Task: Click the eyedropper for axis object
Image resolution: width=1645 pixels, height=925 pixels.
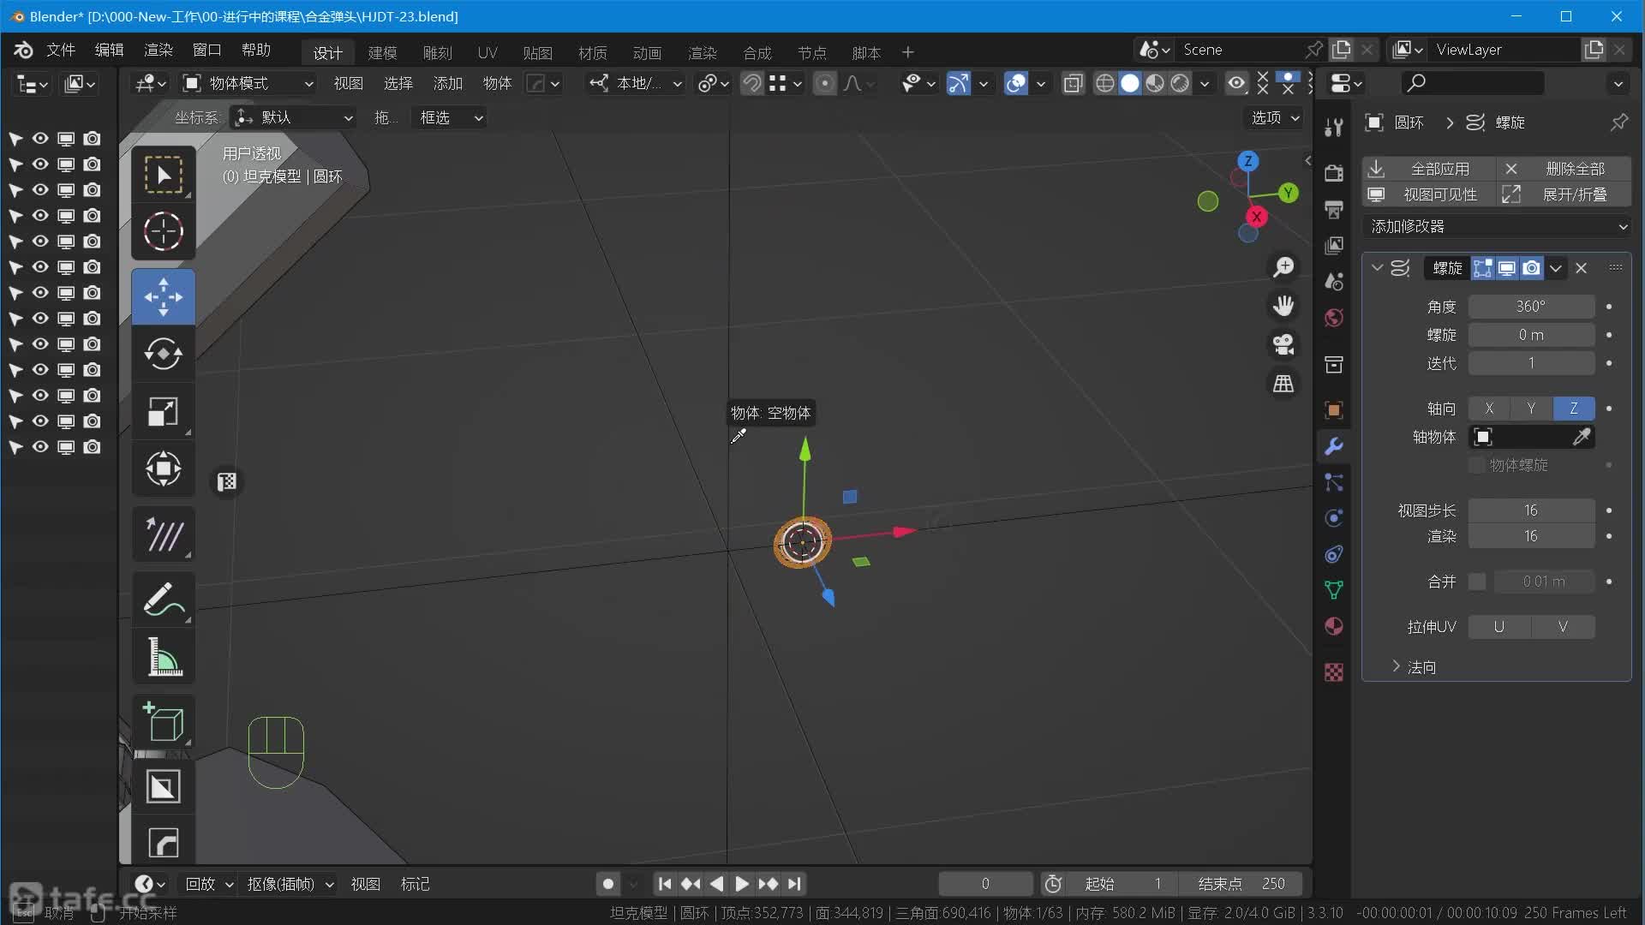Action: pyautogui.click(x=1582, y=437)
